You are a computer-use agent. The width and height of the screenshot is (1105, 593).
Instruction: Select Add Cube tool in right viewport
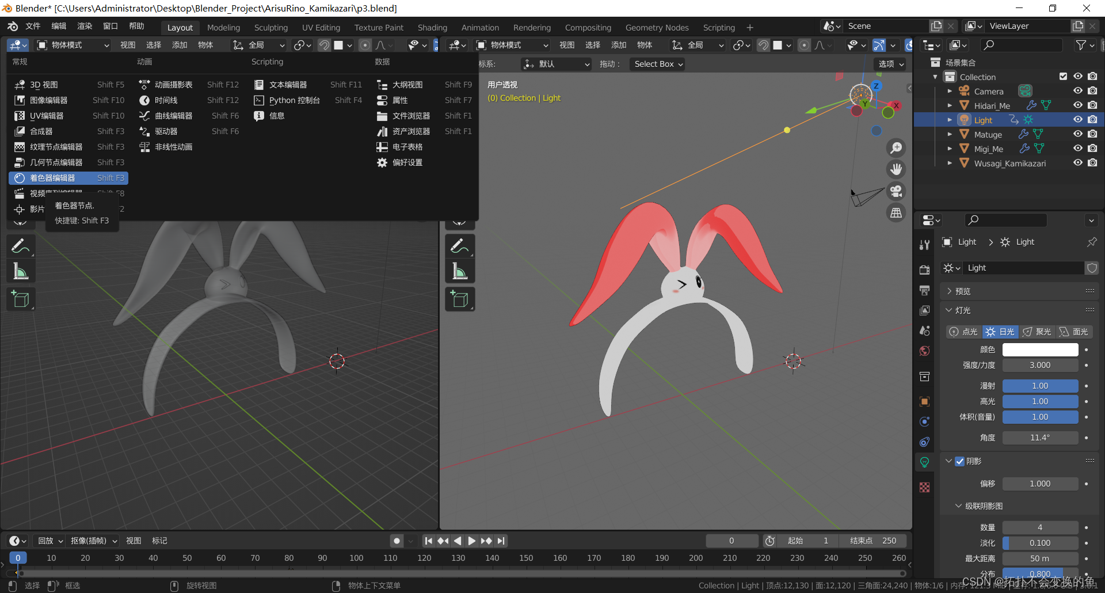click(x=460, y=299)
